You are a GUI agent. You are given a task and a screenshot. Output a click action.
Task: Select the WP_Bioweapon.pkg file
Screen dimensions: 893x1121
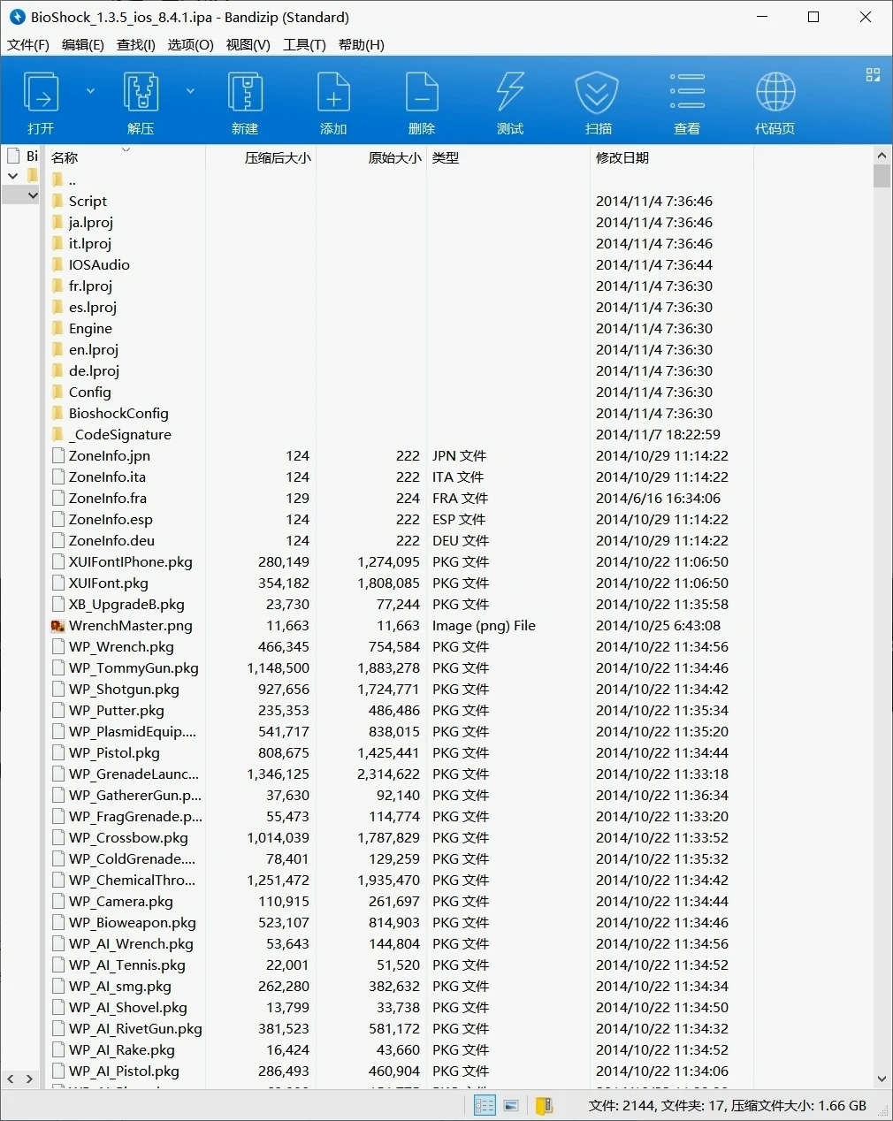click(x=133, y=923)
